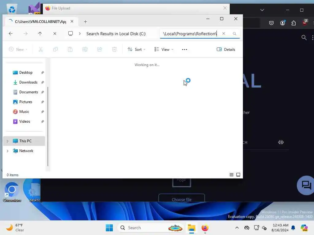314x235 pixels.
Task: Stop the search with the X next to Up
Action: point(55,34)
